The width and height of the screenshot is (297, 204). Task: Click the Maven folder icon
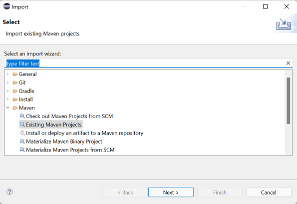click(x=15, y=108)
